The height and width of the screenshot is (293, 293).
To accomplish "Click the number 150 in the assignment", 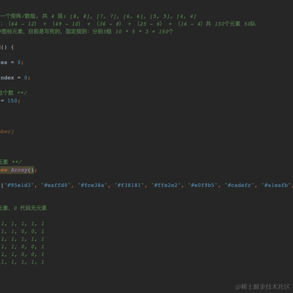I will (x=12, y=101).
